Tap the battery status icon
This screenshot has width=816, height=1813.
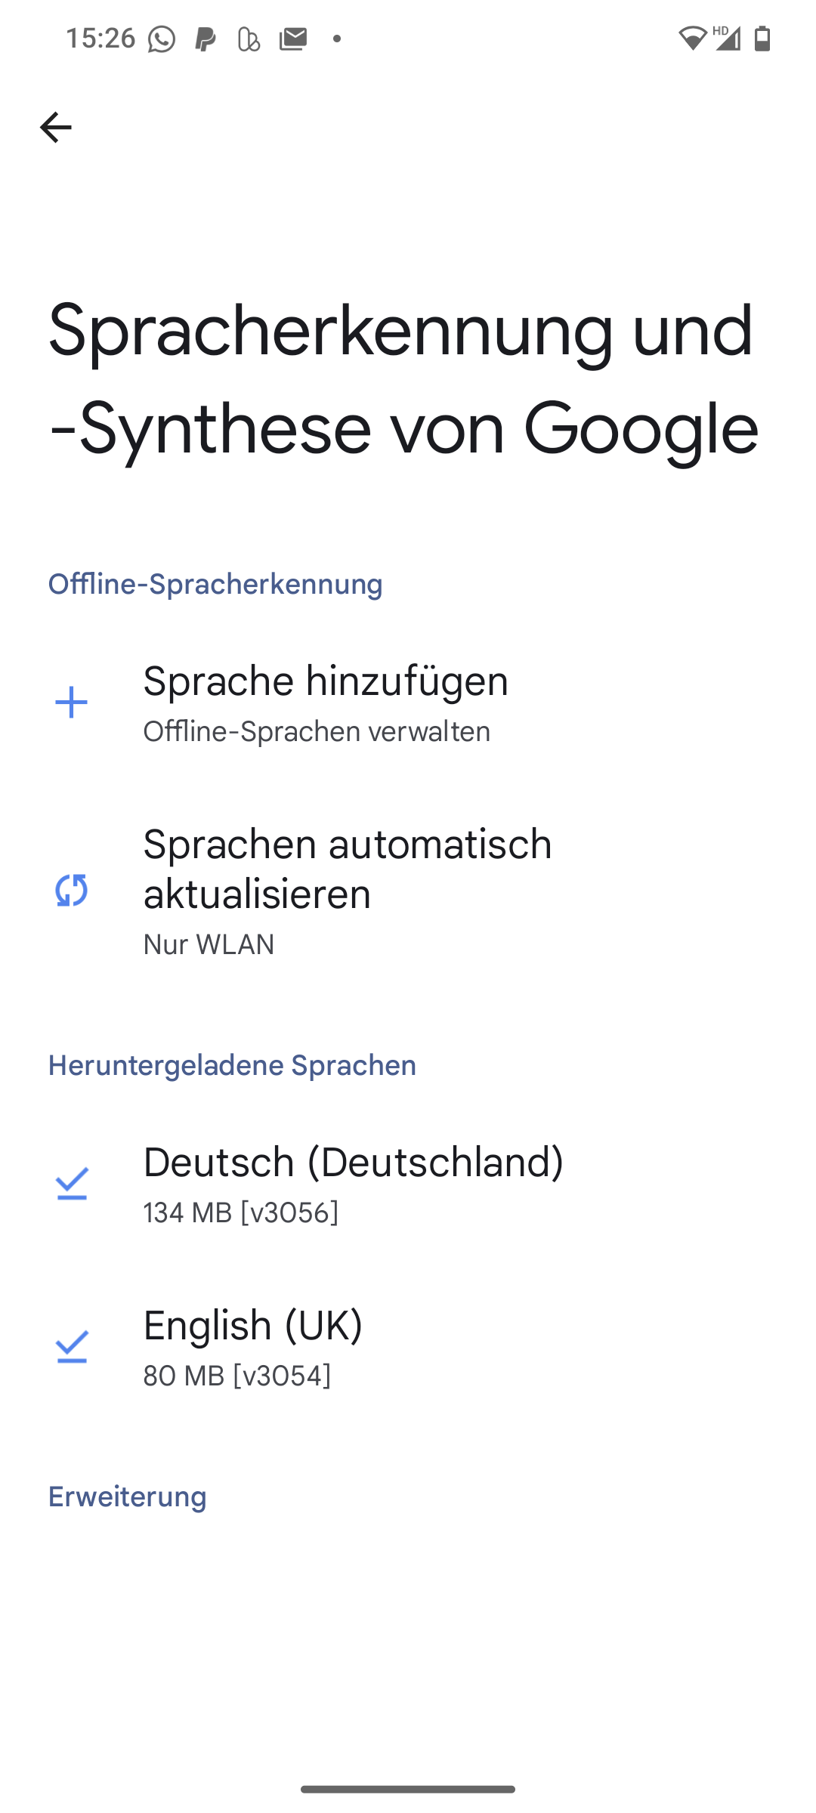(762, 38)
